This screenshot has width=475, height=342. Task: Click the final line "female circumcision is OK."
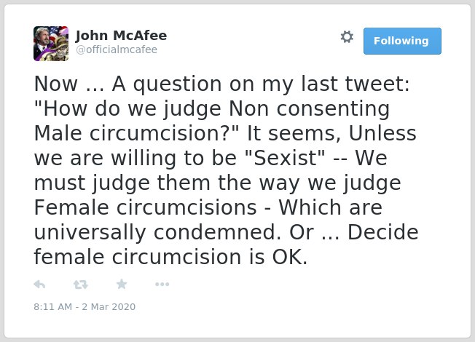click(x=171, y=257)
